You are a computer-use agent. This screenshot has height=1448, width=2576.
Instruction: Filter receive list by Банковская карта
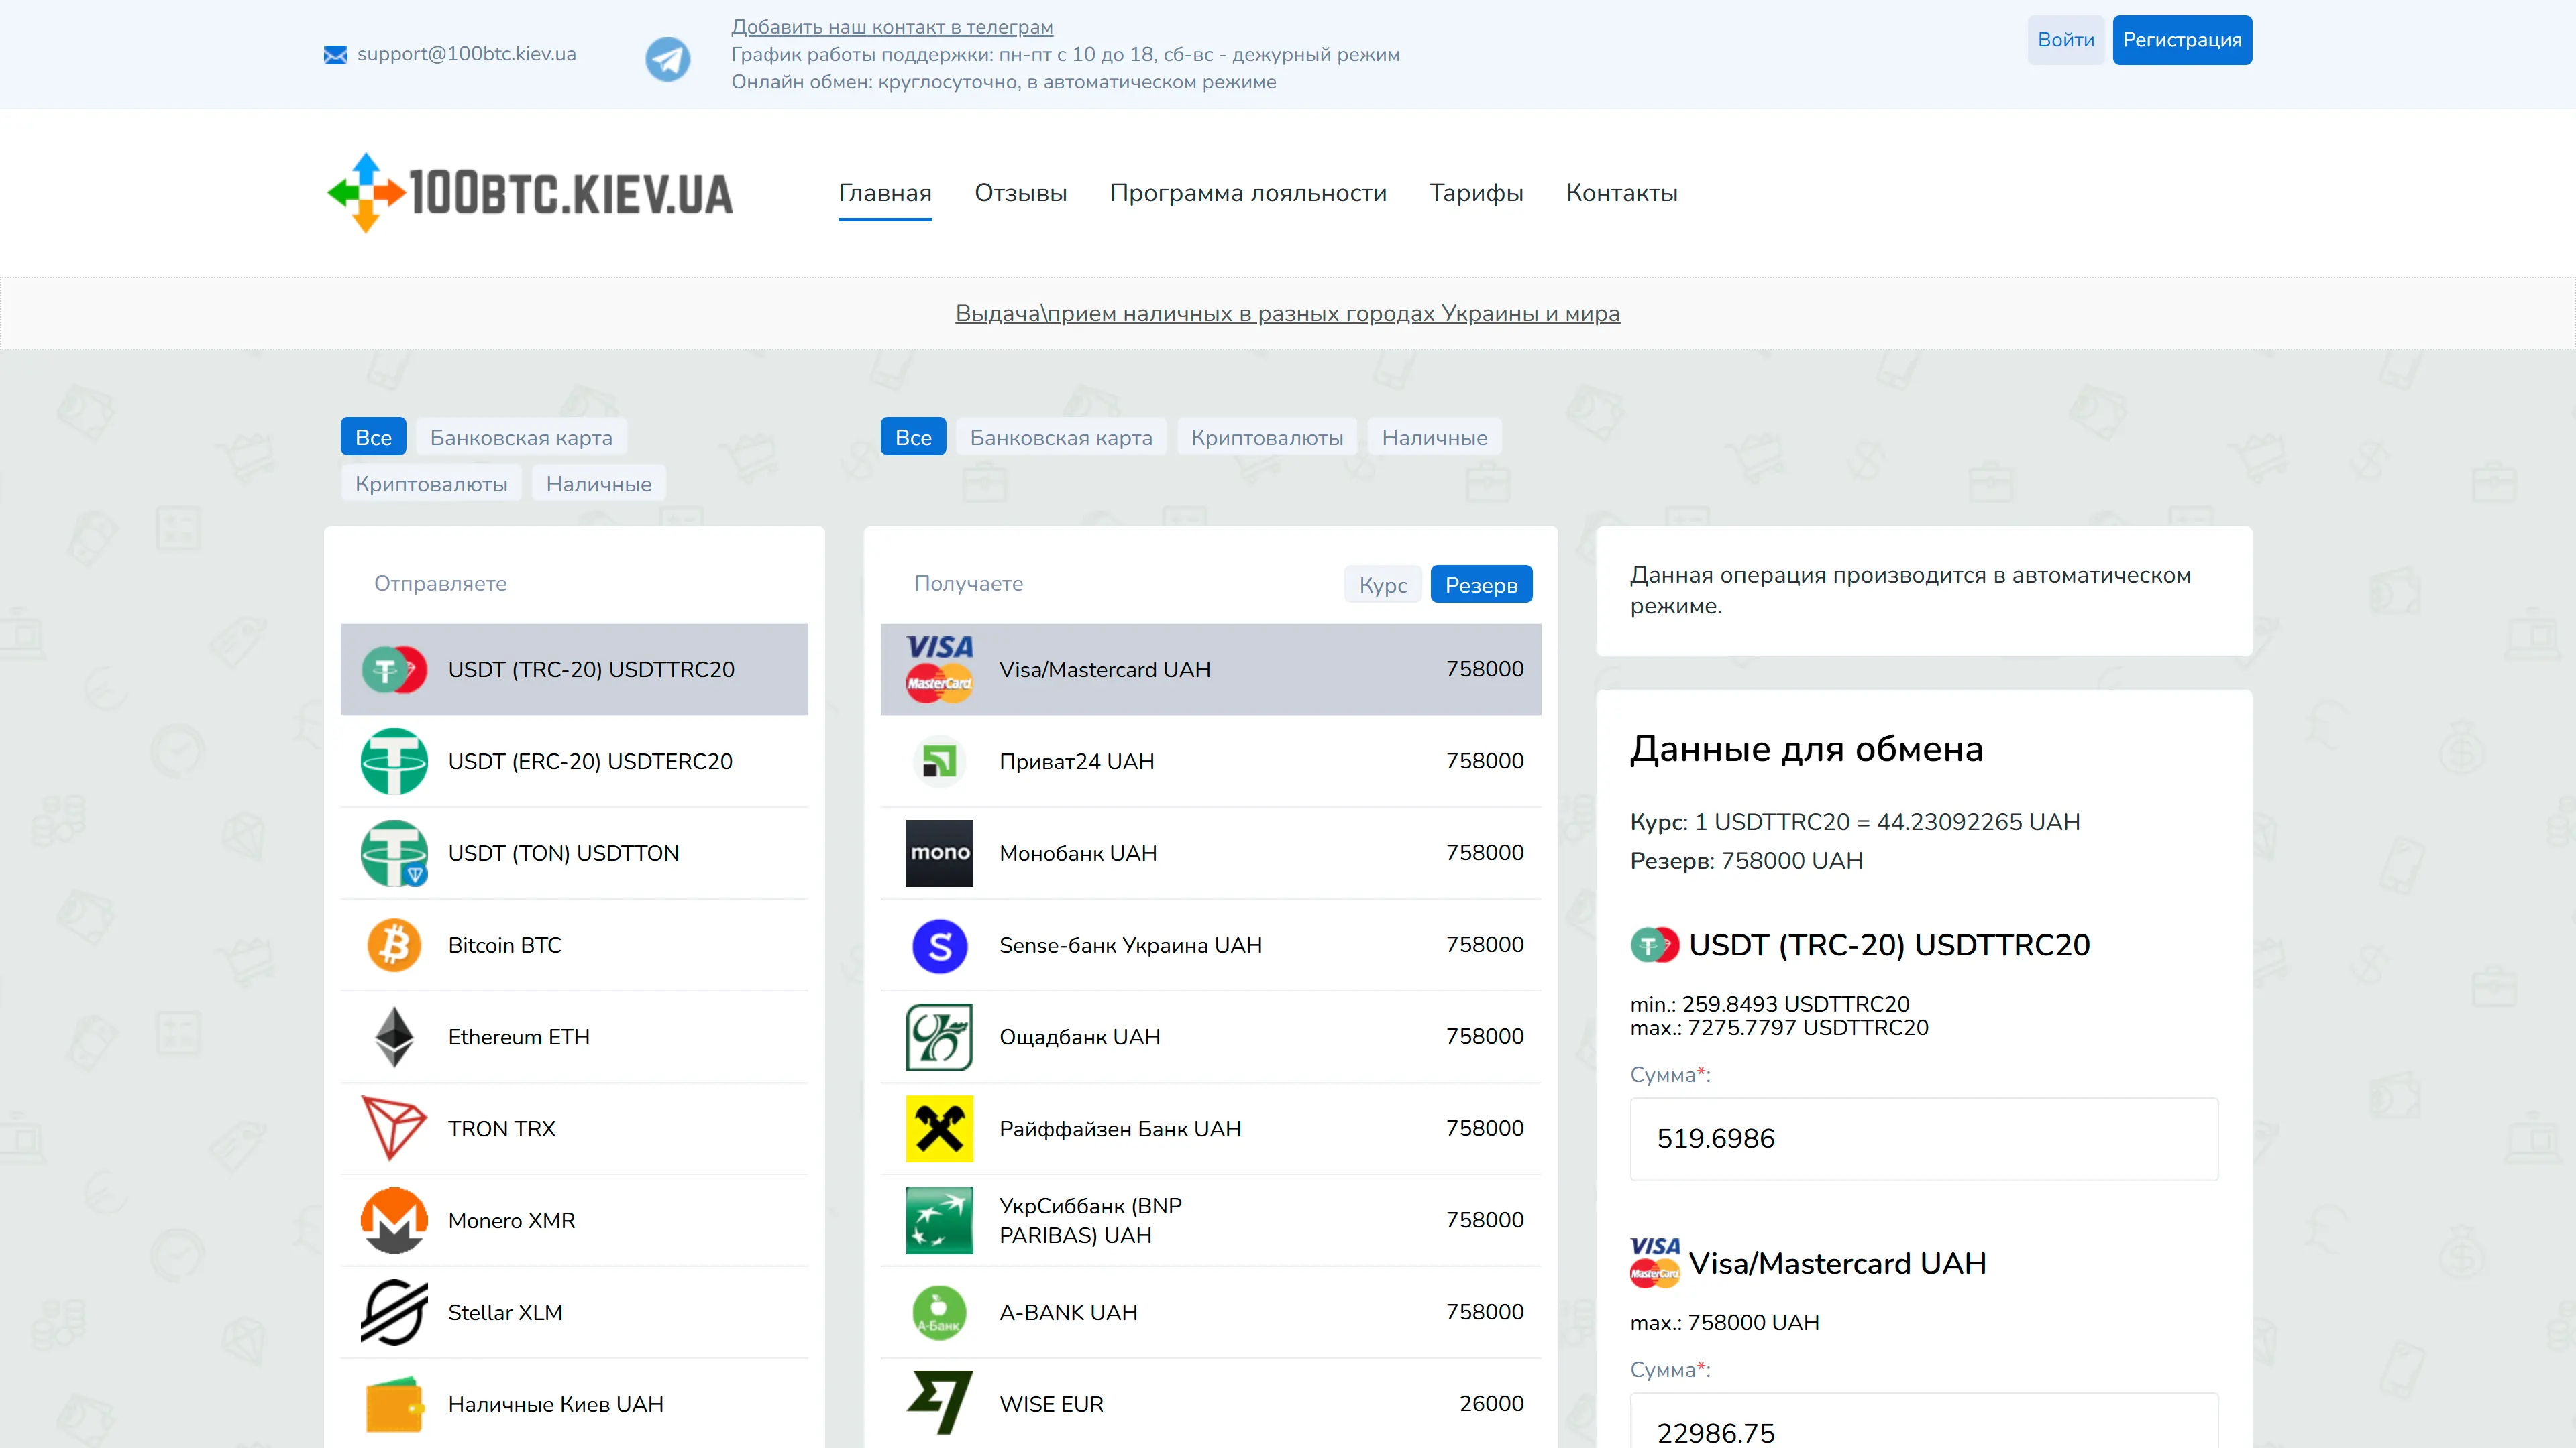pos(1061,436)
